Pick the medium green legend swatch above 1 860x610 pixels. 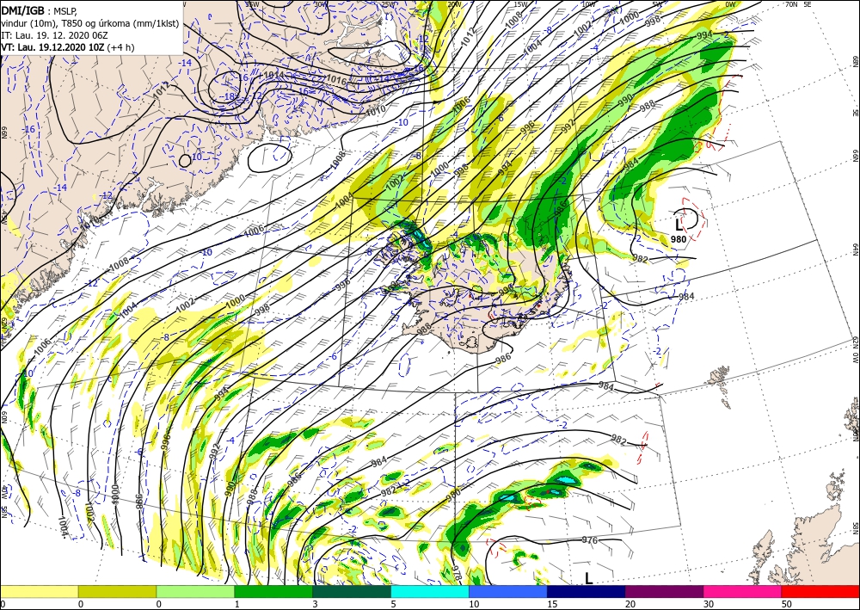click(x=273, y=591)
